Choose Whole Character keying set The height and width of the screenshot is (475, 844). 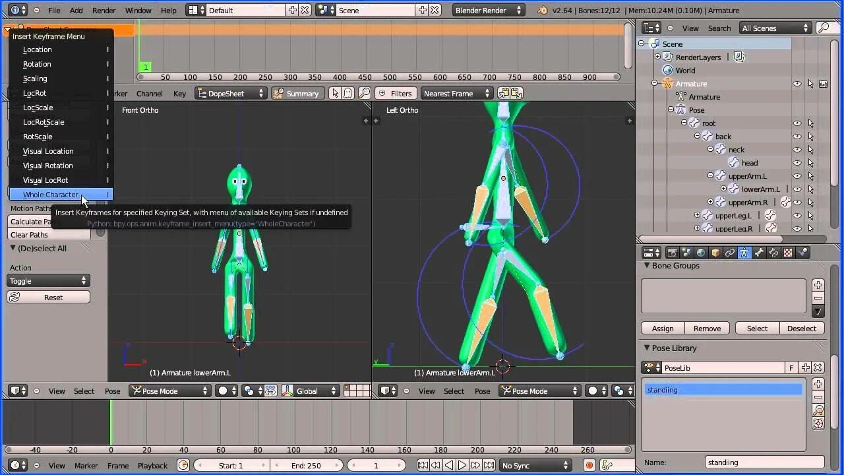61,195
